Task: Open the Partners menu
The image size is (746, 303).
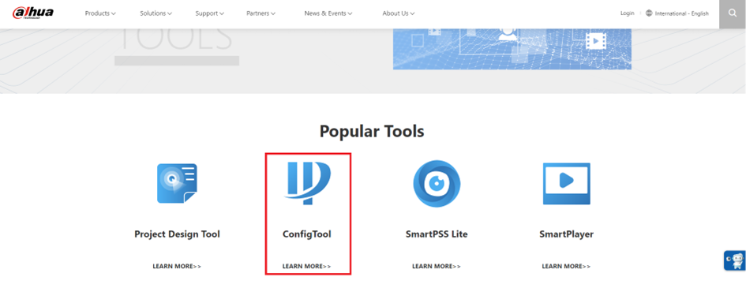Action: 261,13
